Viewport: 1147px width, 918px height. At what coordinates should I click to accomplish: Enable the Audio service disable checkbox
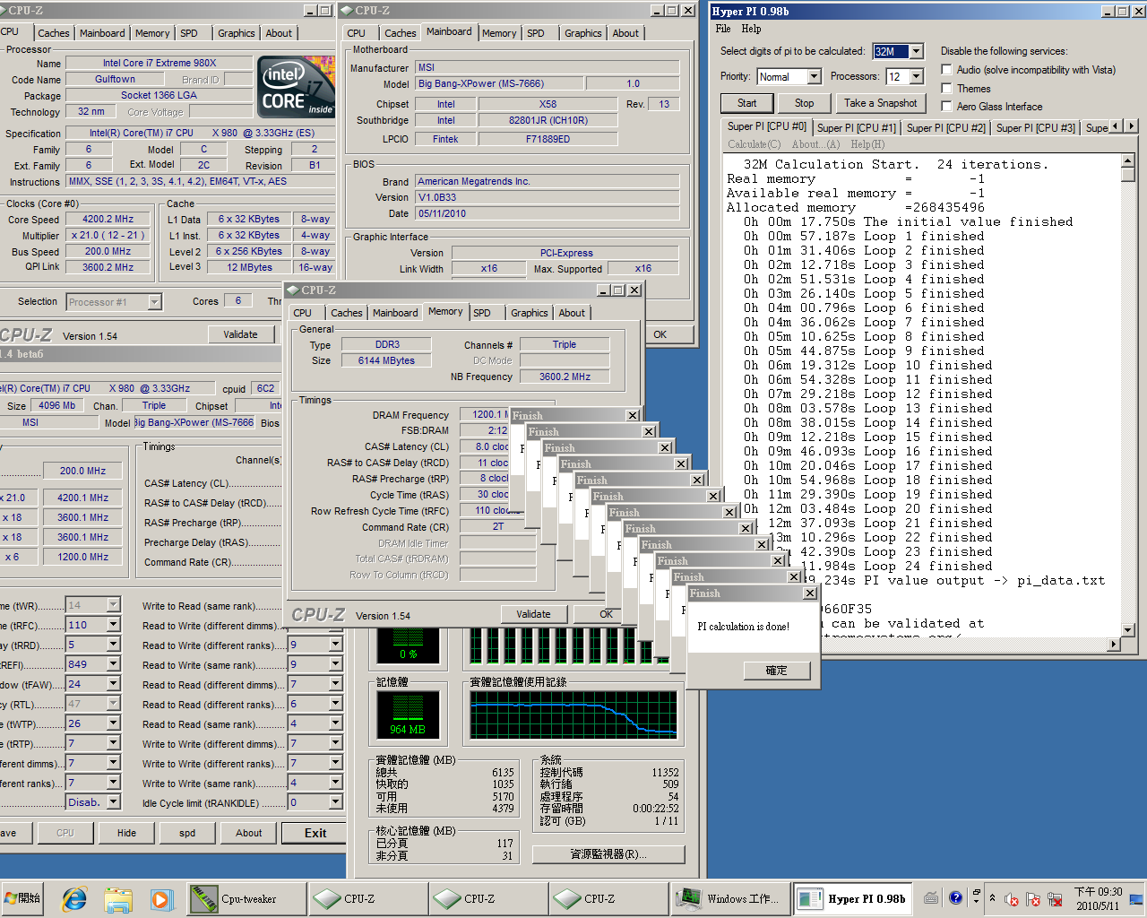tap(946, 69)
